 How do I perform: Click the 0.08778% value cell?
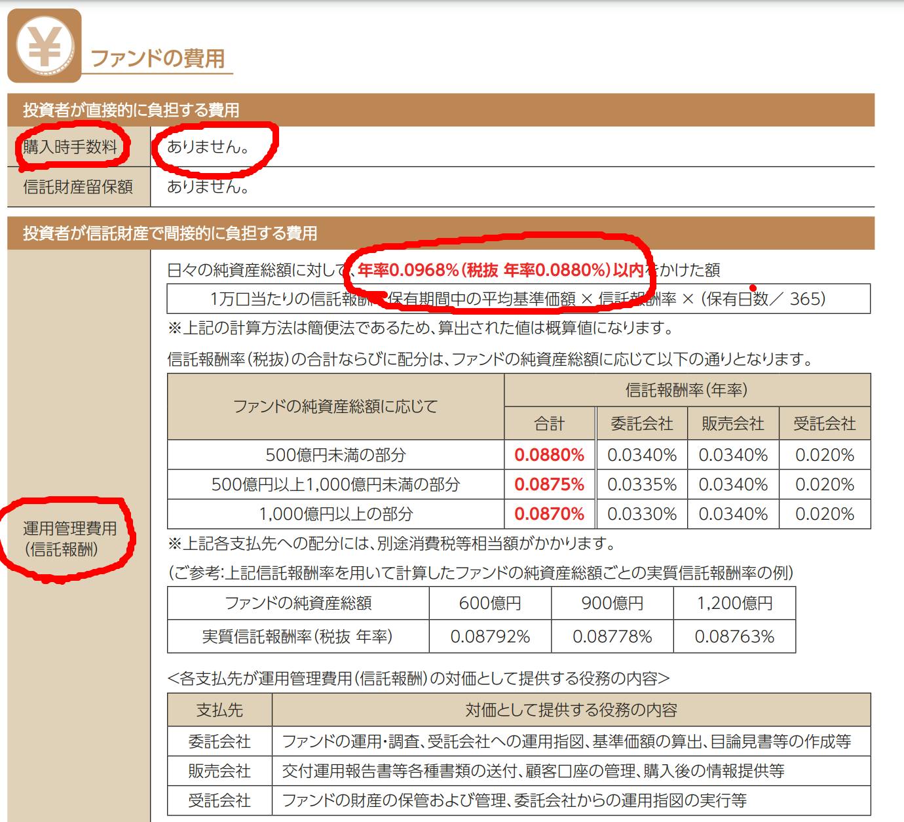(612, 636)
